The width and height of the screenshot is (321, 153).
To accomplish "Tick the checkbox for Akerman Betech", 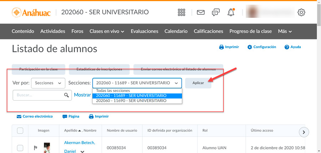I will 20,148.
